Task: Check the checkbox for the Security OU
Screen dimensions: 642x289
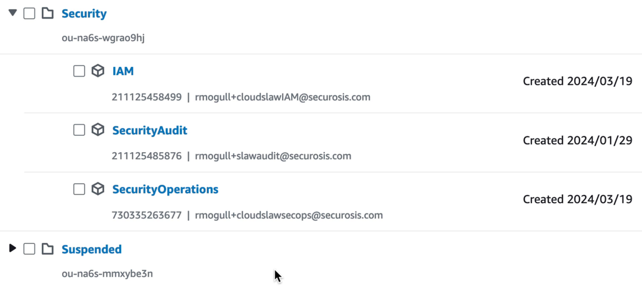Action: 29,13
